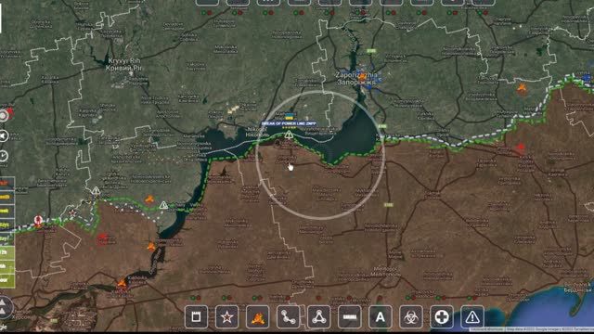Select the 6h time filter on left

tap(6, 266)
